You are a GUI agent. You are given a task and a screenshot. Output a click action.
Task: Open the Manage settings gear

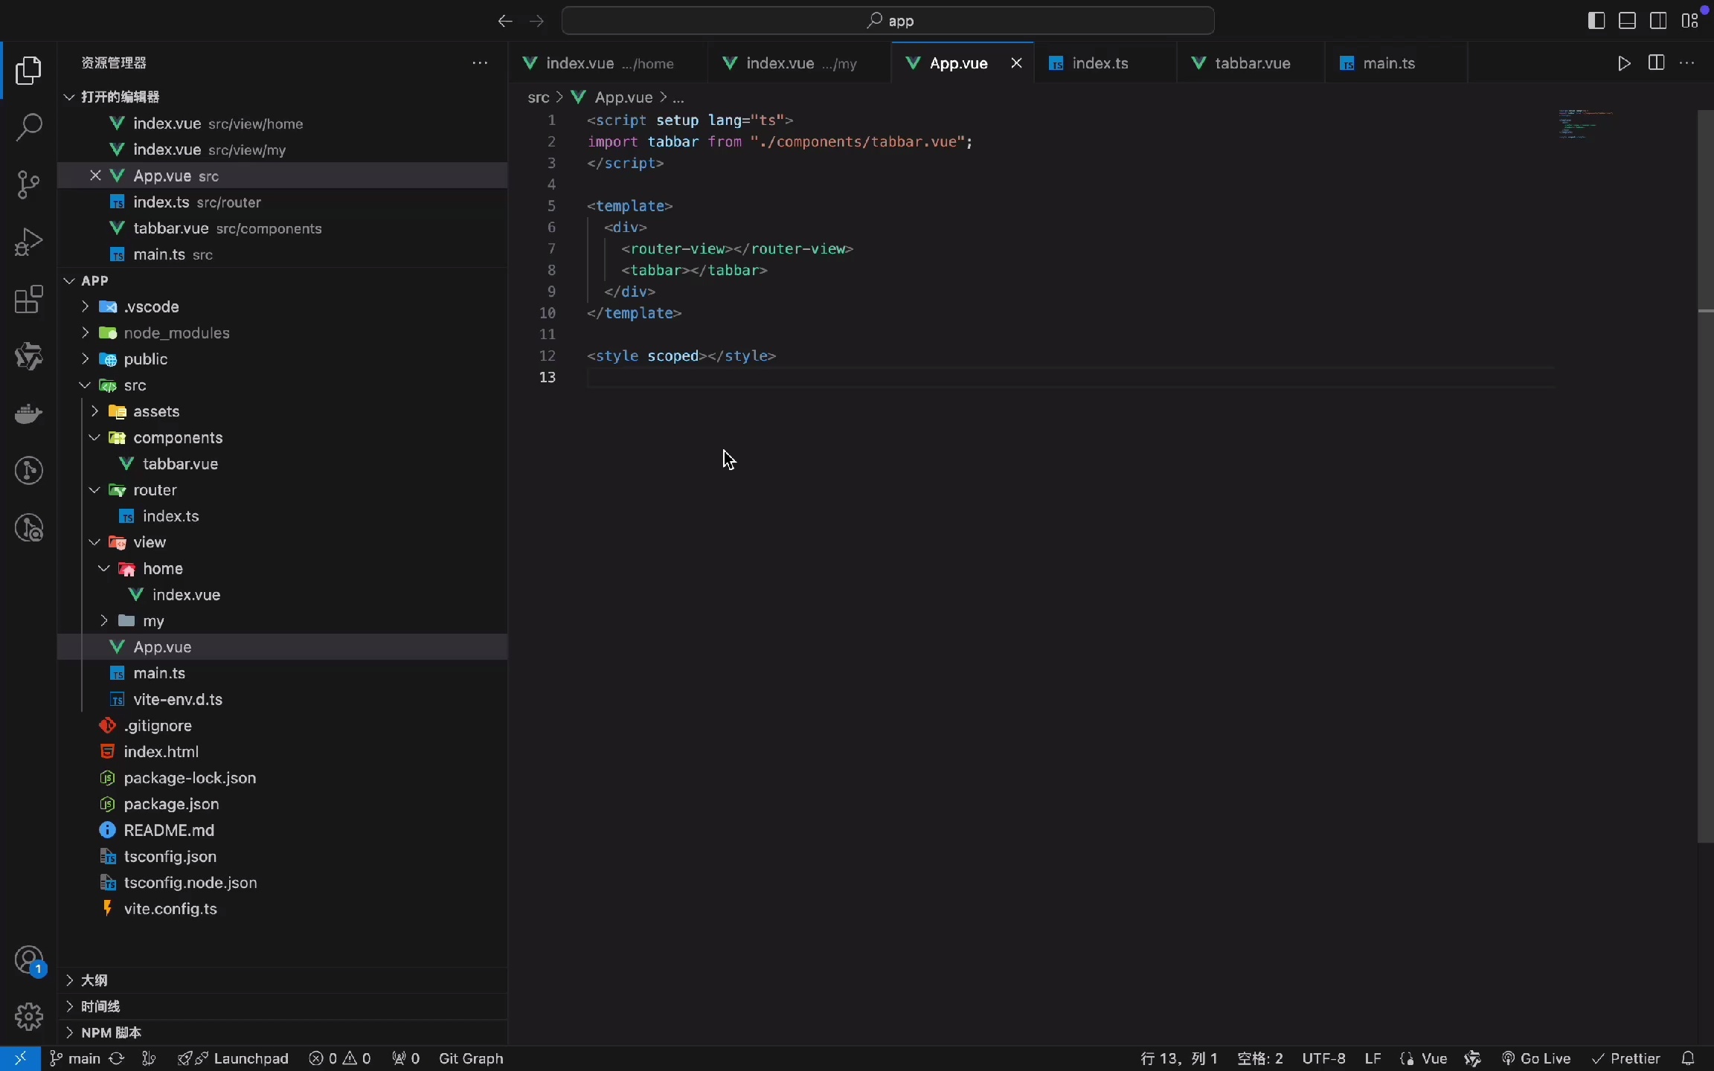point(28,1017)
